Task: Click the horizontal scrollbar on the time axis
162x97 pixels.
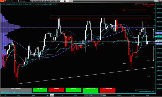Action: pyautogui.click(x=95, y=95)
